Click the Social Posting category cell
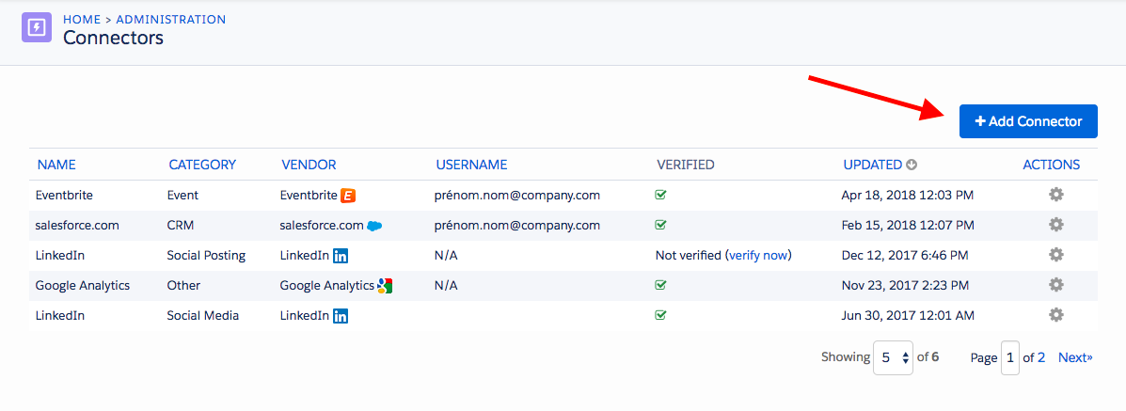This screenshot has height=411, width=1126. [206, 255]
